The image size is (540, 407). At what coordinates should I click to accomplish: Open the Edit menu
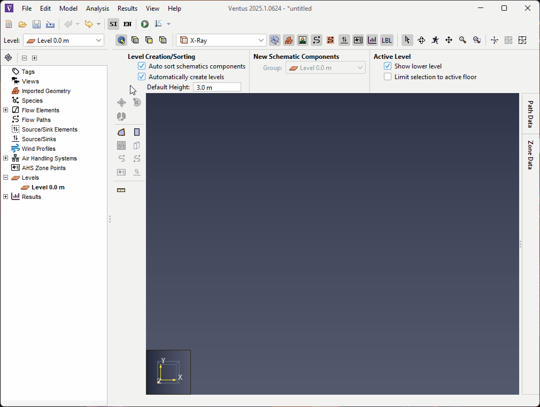tap(45, 8)
